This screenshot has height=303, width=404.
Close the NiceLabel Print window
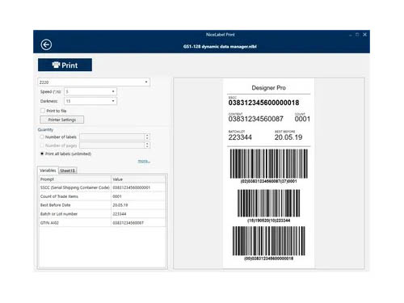click(364, 35)
